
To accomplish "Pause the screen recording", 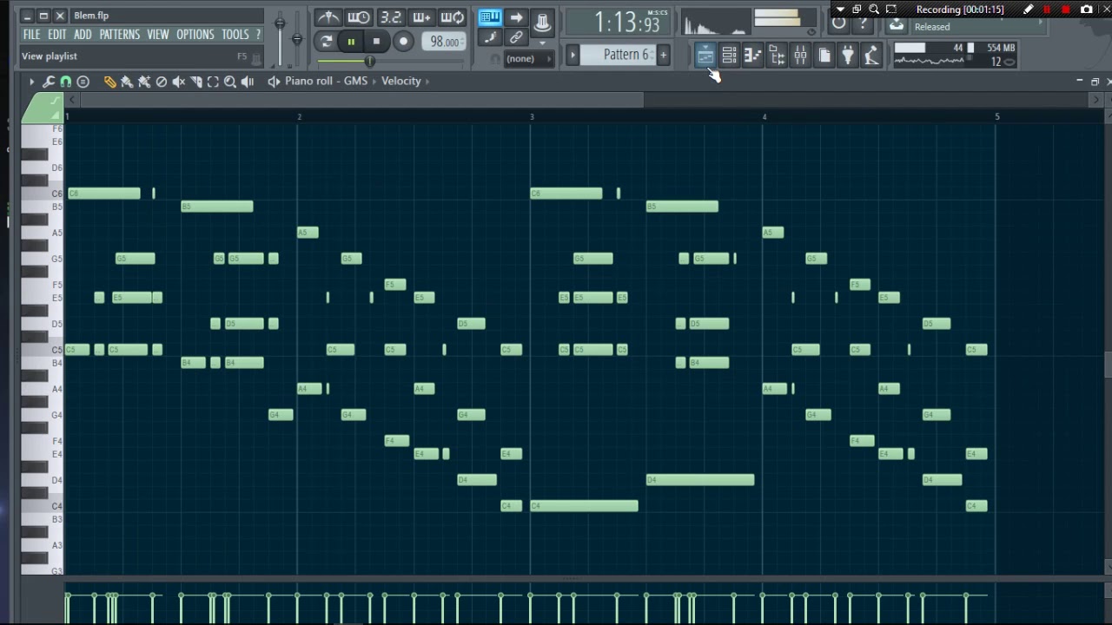I will click(1046, 10).
